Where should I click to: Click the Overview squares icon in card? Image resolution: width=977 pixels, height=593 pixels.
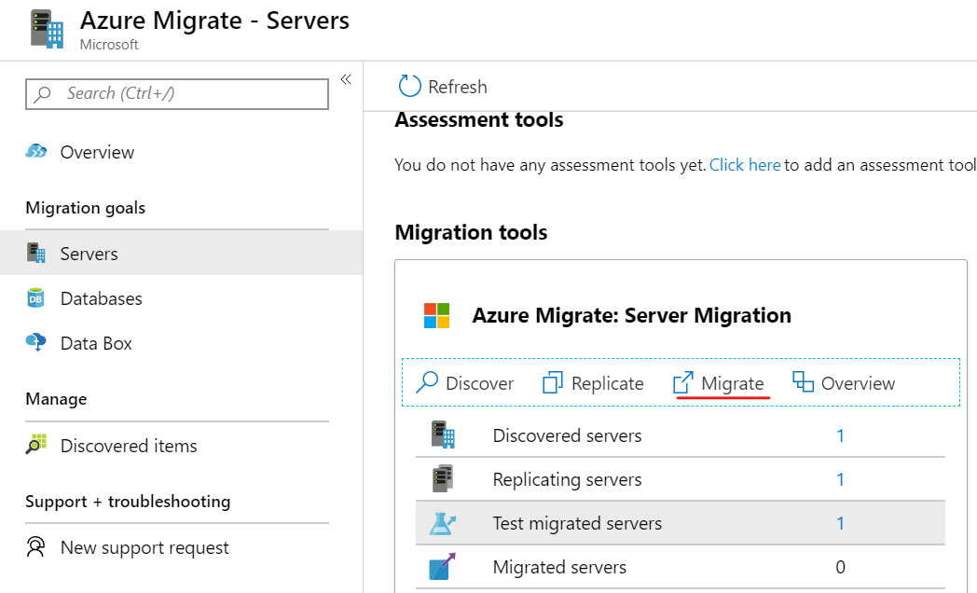[x=804, y=381]
